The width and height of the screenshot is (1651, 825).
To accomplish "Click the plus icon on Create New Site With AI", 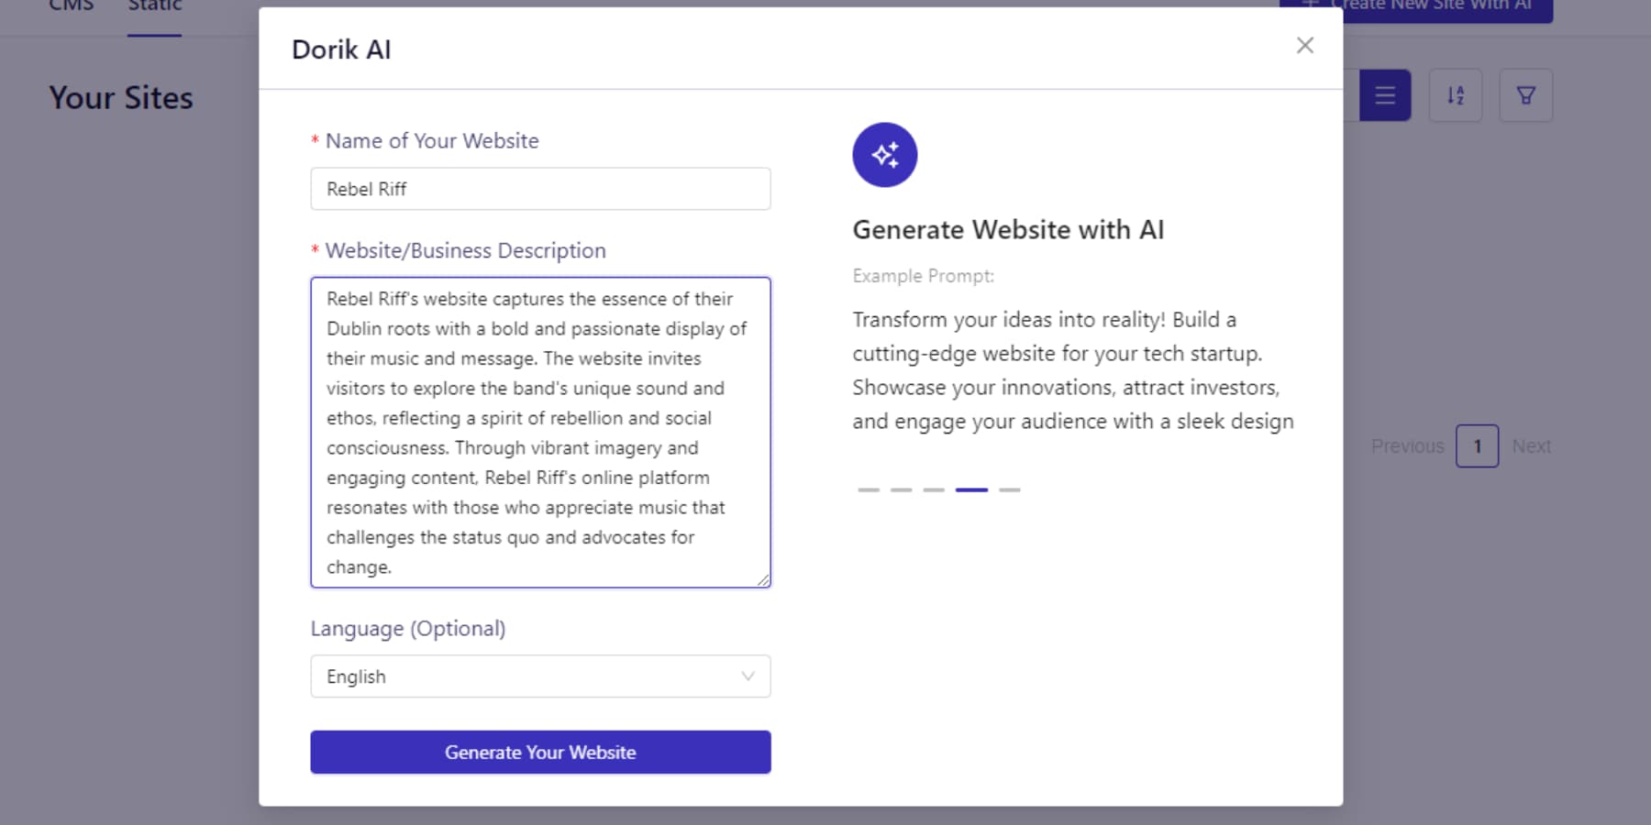I will (1310, 4).
